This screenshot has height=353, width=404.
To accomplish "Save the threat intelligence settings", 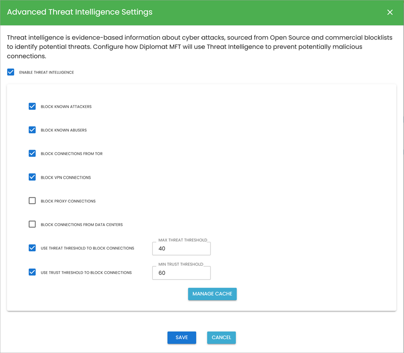I will [182, 337].
